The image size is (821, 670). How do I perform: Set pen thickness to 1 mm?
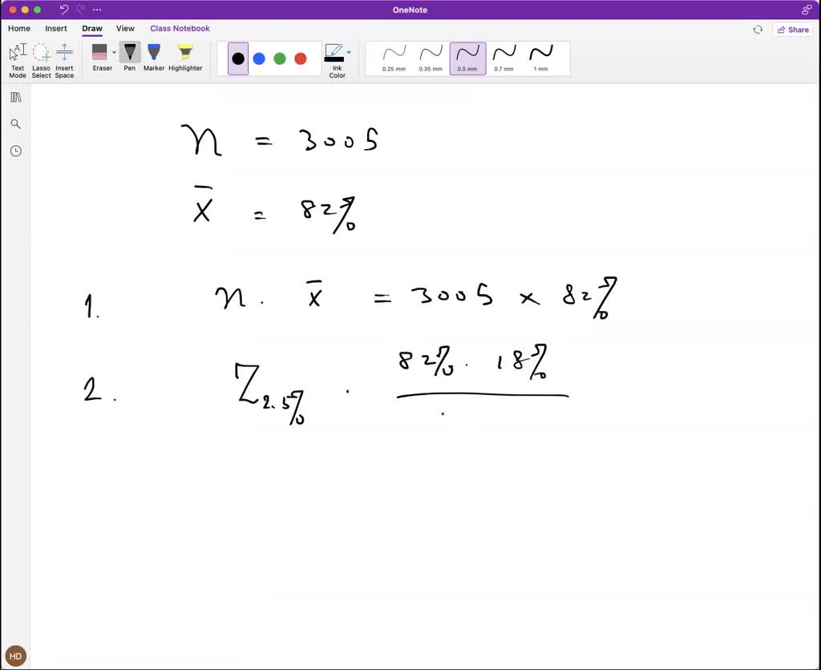click(540, 59)
